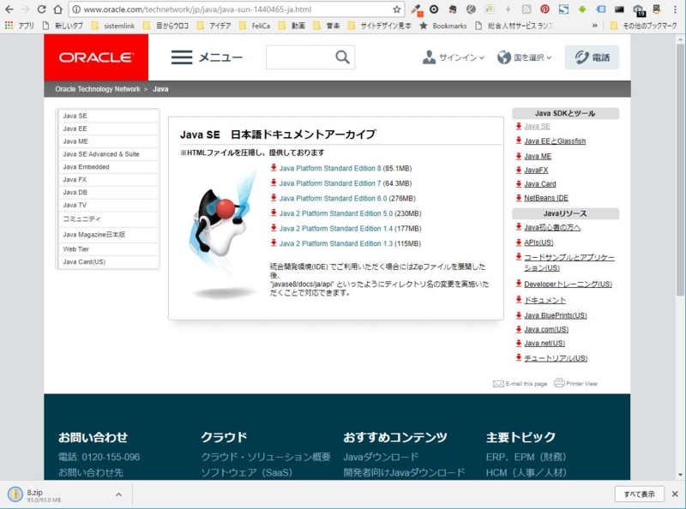This screenshot has height=509, width=686.
Task: Open Java download footer link
Action: 381,457
